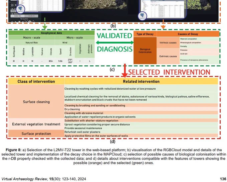Viewport: 227px width, 182px height.
Task: Select the Inside Any clip method
Action: (17, 16)
